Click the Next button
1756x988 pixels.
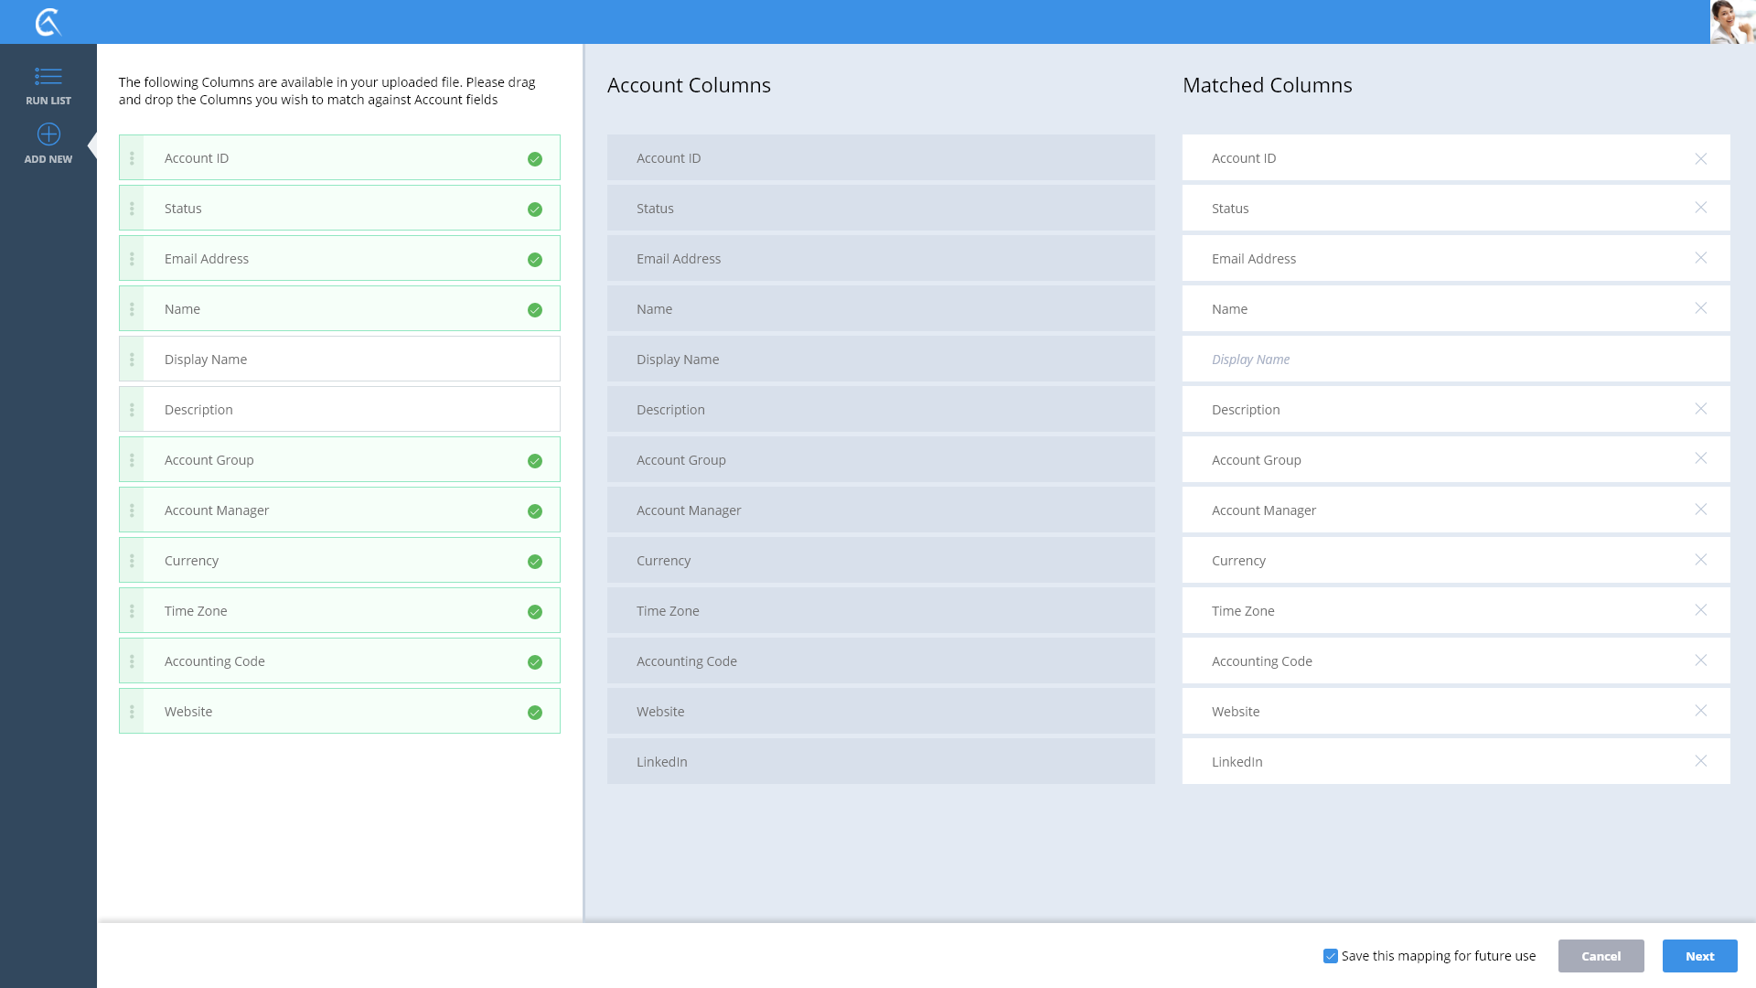click(1699, 956)
